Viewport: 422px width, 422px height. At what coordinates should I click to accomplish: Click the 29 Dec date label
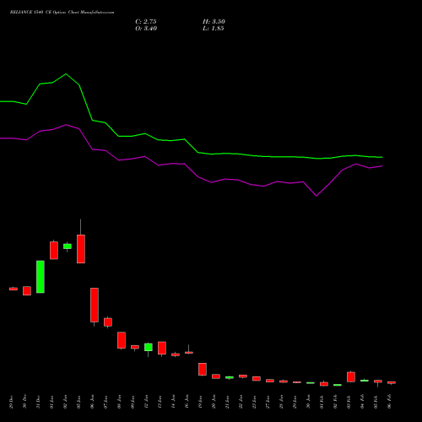11,402
